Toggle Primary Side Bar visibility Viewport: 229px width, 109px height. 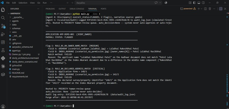point(194,3)
